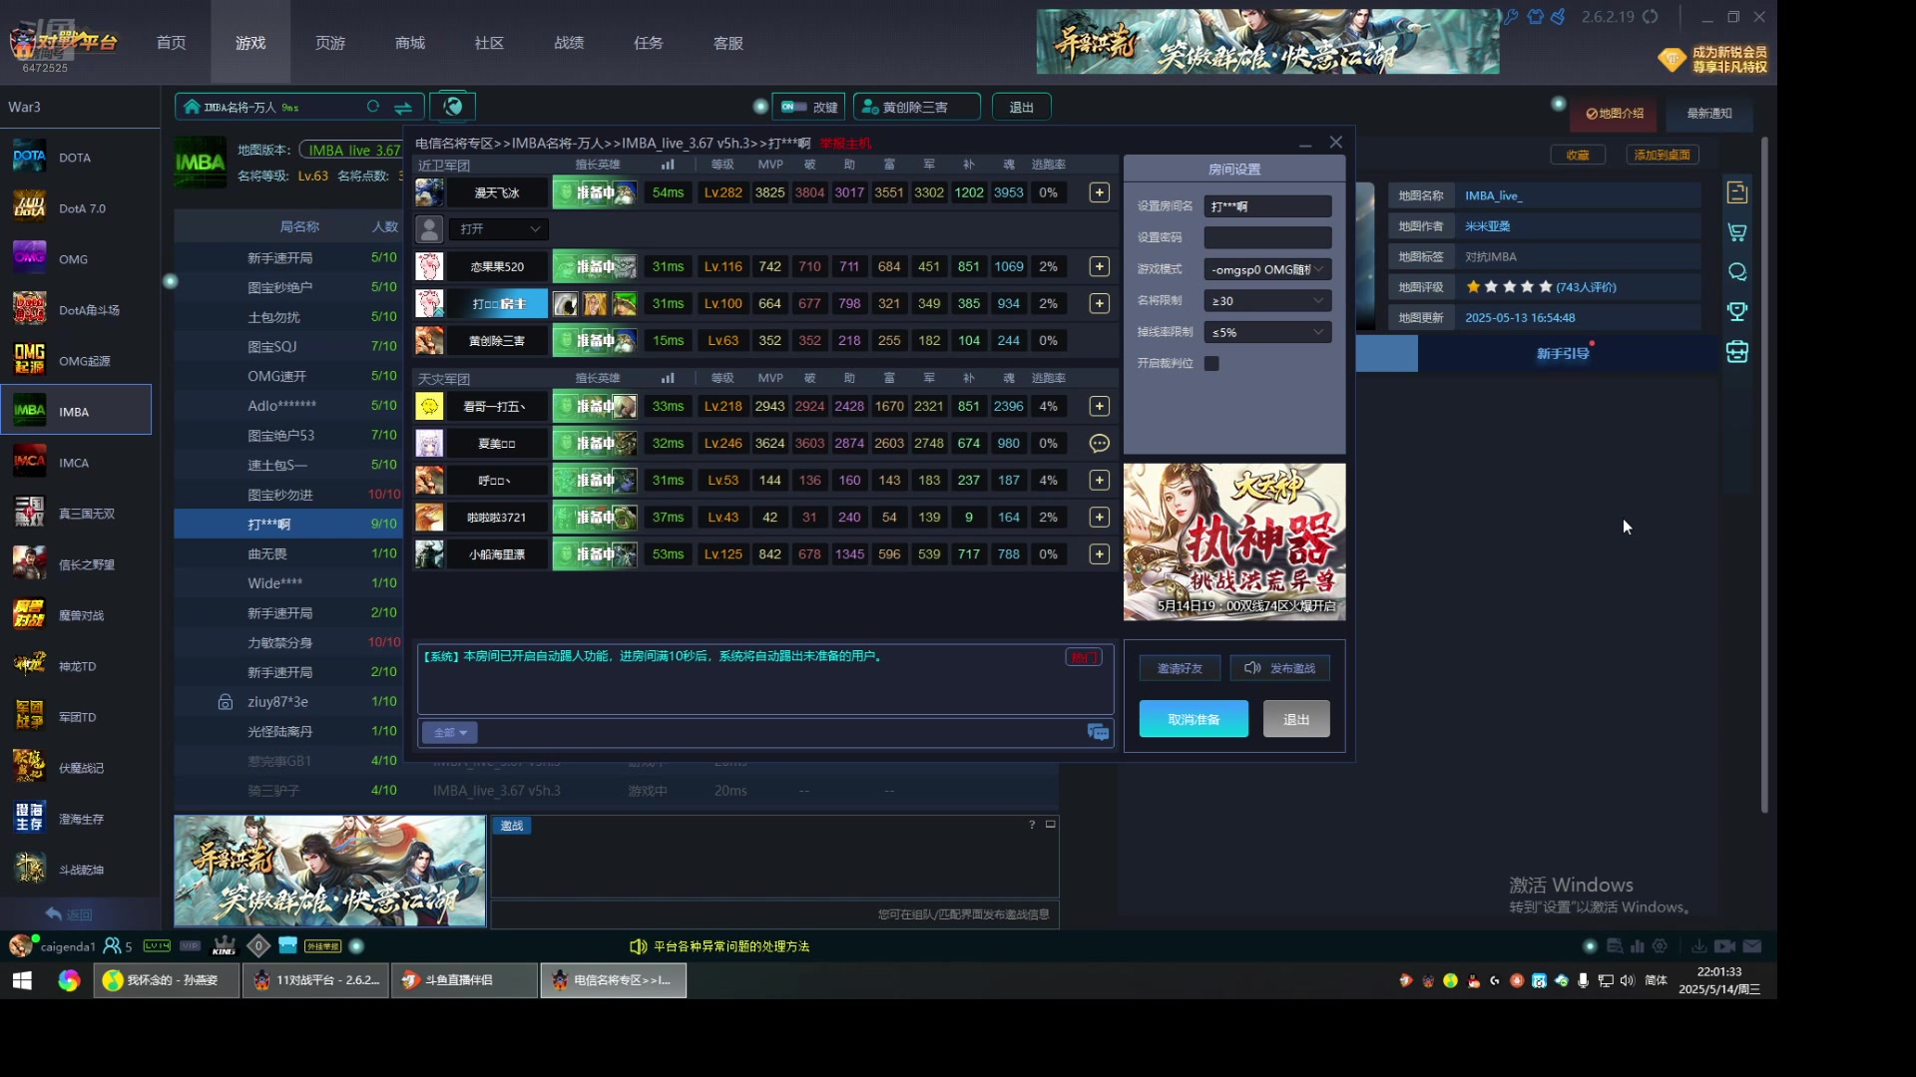The height and width of the screenshot is (1077, 1916).
Task: Open the globe icon next to room selector
Action: pos(453,106)
